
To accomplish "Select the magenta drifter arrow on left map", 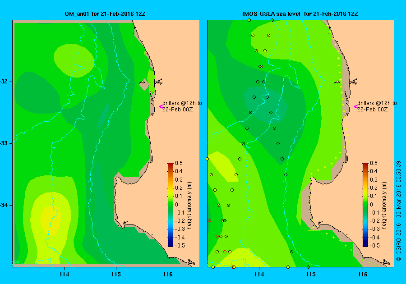I will pyautogui.click(x=161, y=106).
